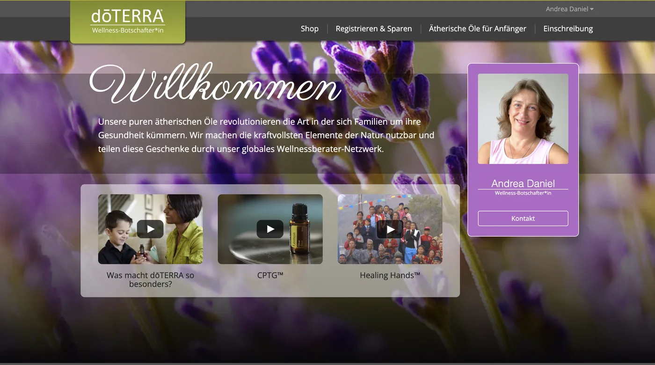Click Andrea Daniel's profile photo

[x=523, y=119]
